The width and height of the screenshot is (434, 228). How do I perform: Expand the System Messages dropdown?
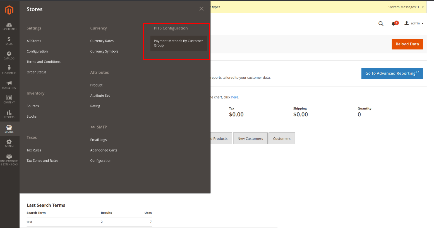[406, 7]
